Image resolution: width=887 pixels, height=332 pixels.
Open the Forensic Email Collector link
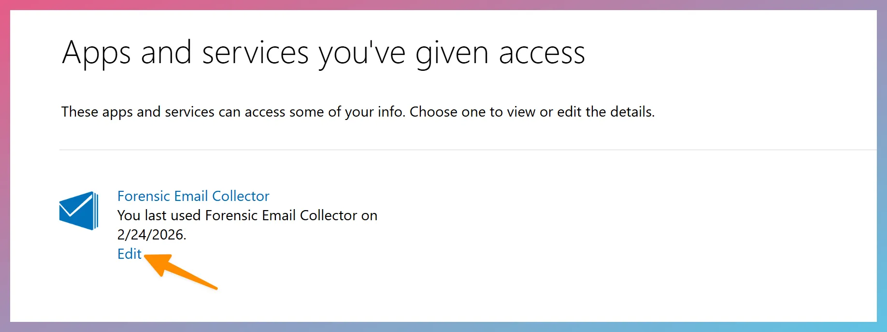click(193, 196)
